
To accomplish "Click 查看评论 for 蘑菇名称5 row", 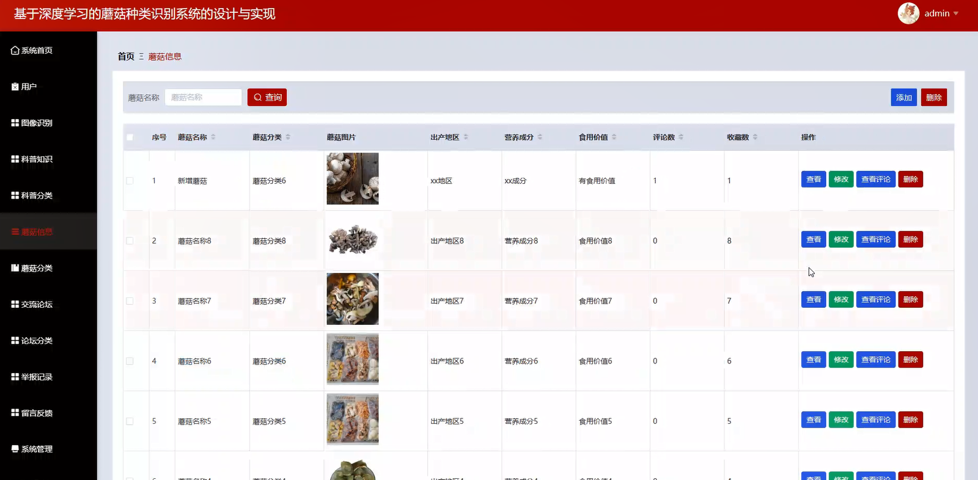I will [x=876, y=420].
